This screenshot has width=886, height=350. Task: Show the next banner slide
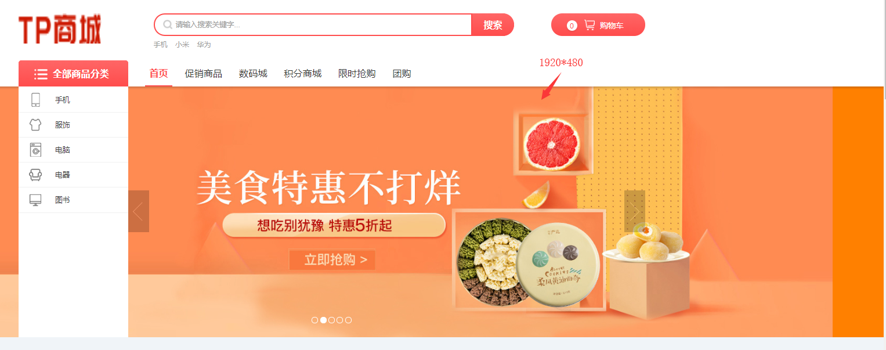click(635, 211)
